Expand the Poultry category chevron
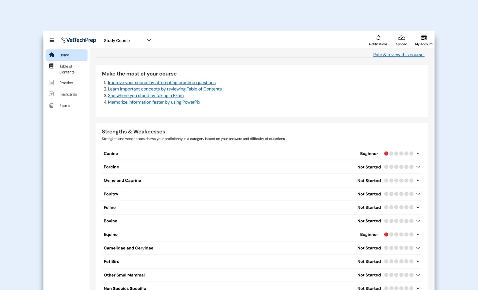 click(418, 194)
